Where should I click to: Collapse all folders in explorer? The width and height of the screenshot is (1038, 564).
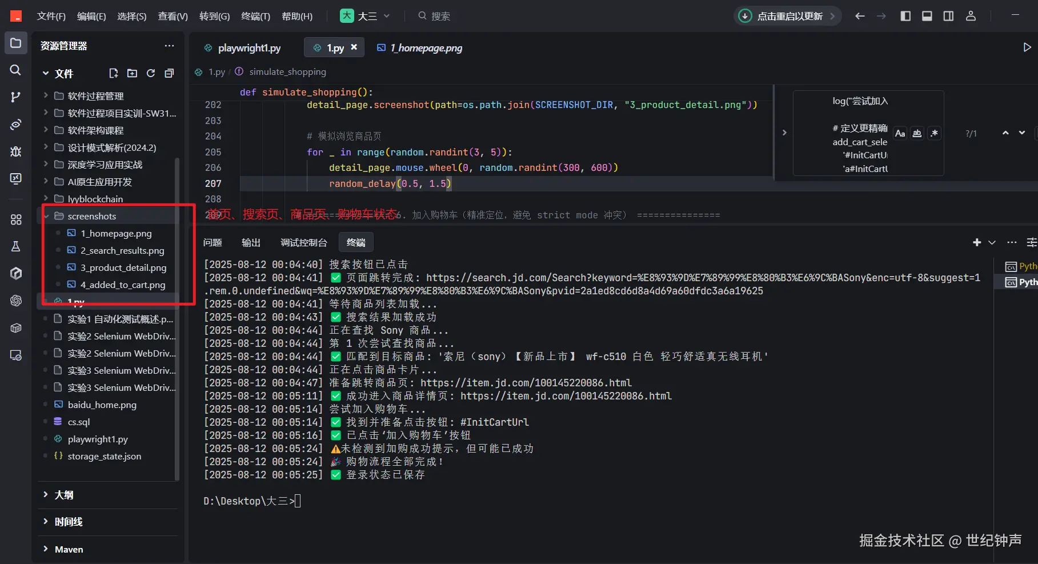tap(169, 73)
